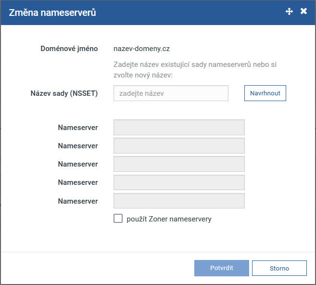Click the bottommost 'Nameserver' label text

[x=78, y=201]
